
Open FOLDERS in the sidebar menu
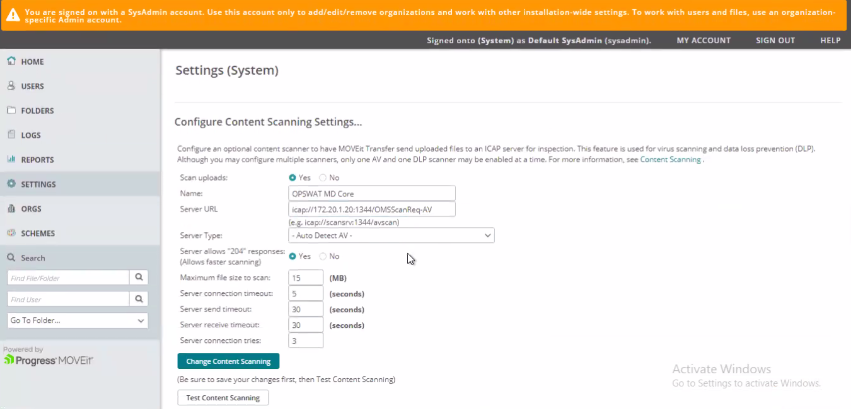point(80,111)
